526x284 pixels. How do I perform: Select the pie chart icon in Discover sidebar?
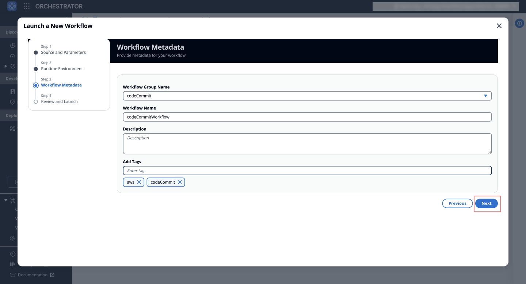(12, 45)
